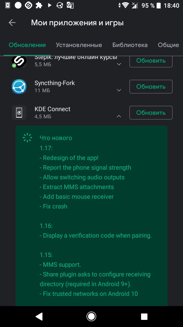
Task: Update Stepik with Обновить button
Action: coord(151,62)
